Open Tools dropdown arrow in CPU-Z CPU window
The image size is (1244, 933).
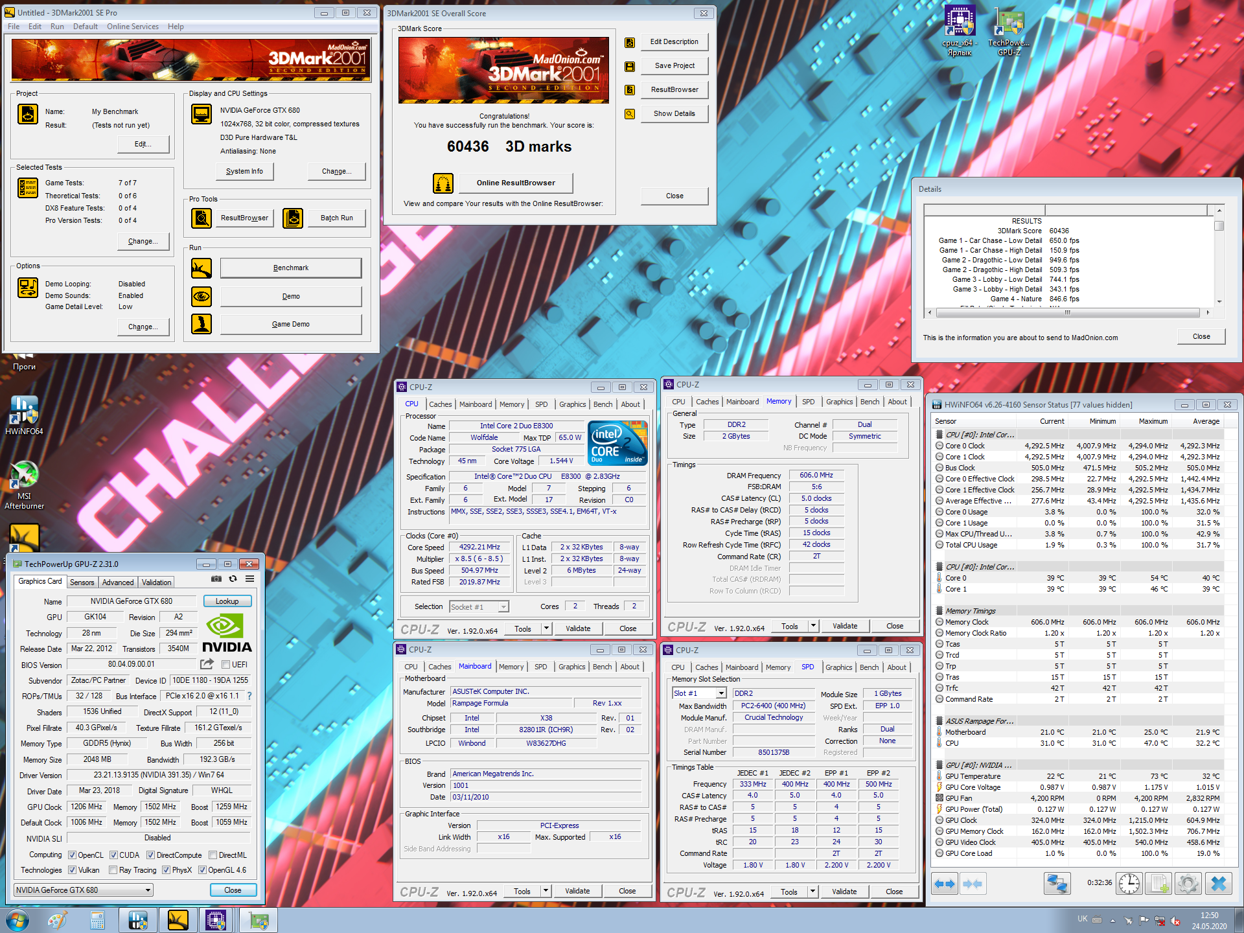[546, 628]
